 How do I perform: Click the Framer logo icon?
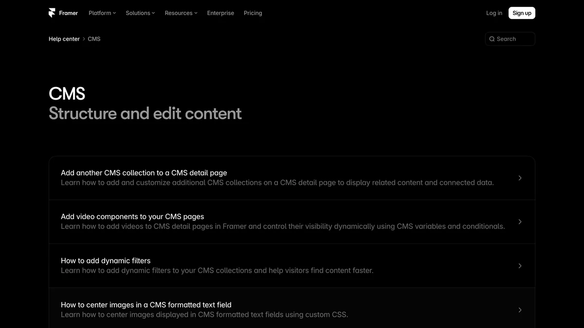[52, 13]
